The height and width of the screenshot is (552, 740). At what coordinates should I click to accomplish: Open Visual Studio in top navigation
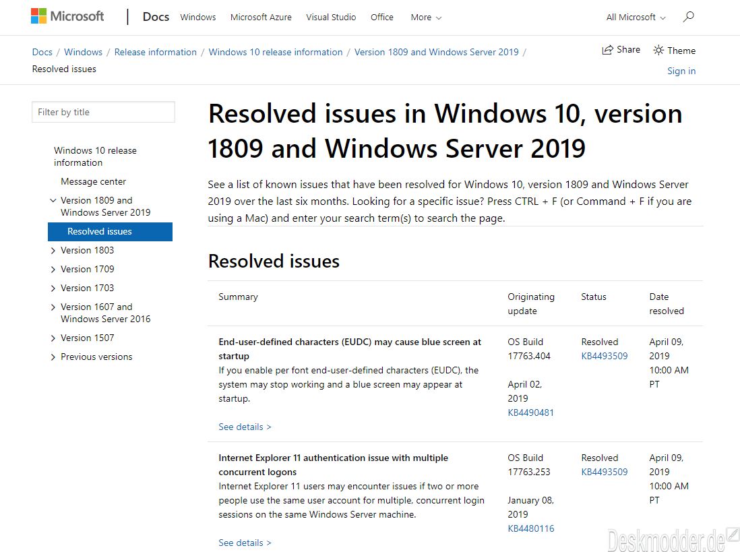(x=331, y=18)
